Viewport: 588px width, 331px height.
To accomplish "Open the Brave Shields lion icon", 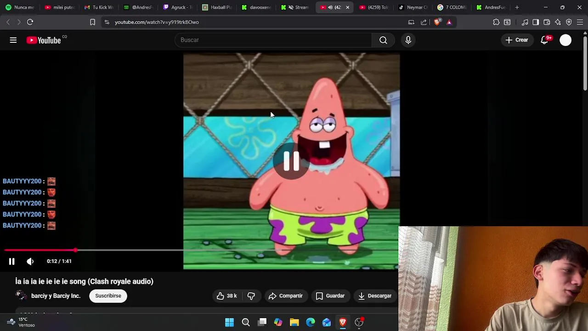I will [x=437, y=22].
